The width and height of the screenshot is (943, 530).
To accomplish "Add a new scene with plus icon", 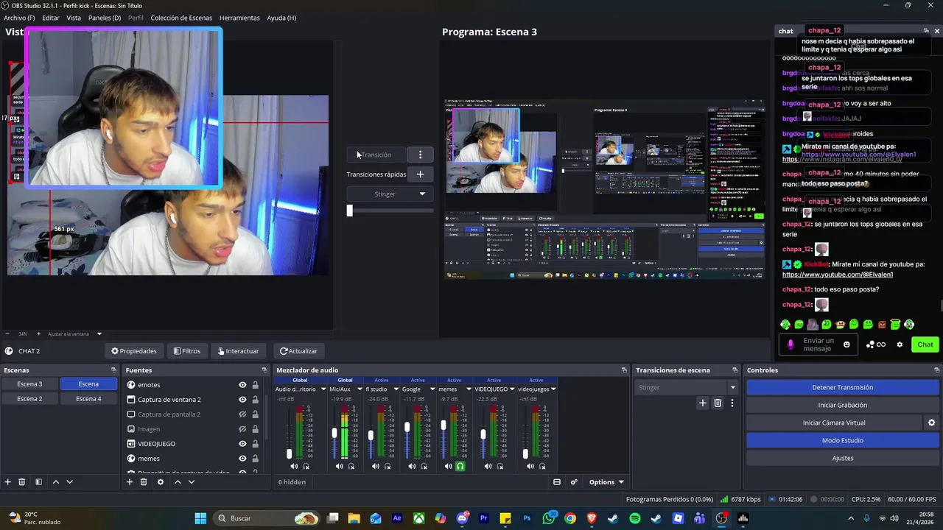I will [x=8, y=482].
